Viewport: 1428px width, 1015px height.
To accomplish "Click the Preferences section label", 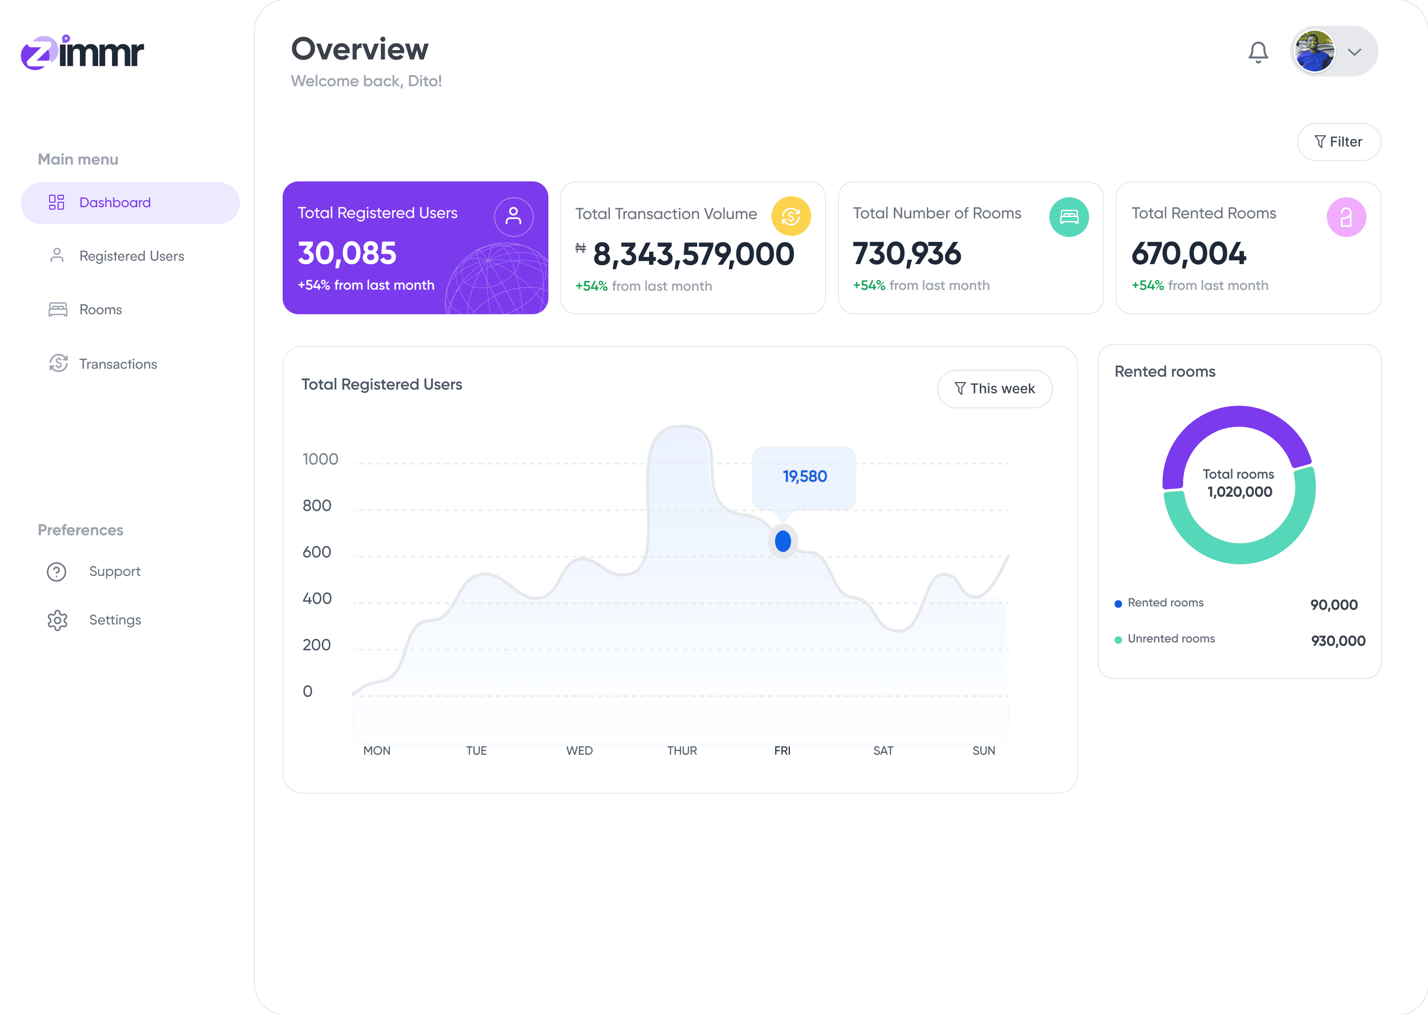I will 81,530.
